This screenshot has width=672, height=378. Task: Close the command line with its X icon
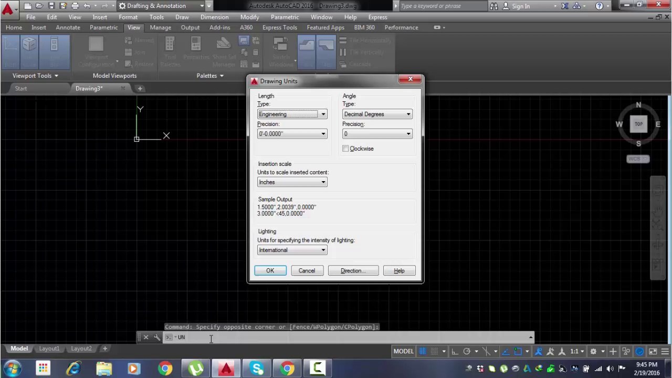(x=146, y=337)
